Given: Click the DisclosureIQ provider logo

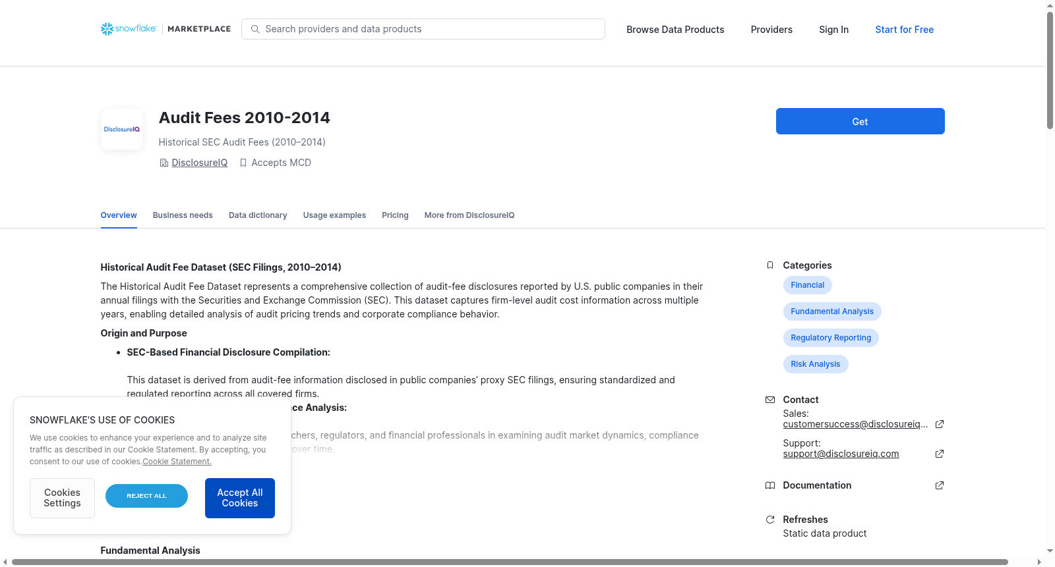Looking at the screenshot, I should pos(122,129).
